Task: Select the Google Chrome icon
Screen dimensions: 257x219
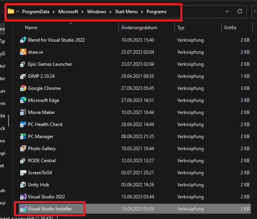Action: point(23,88)
